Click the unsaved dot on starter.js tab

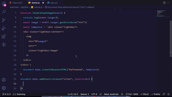pyautogui.click(x=43, y=3)
